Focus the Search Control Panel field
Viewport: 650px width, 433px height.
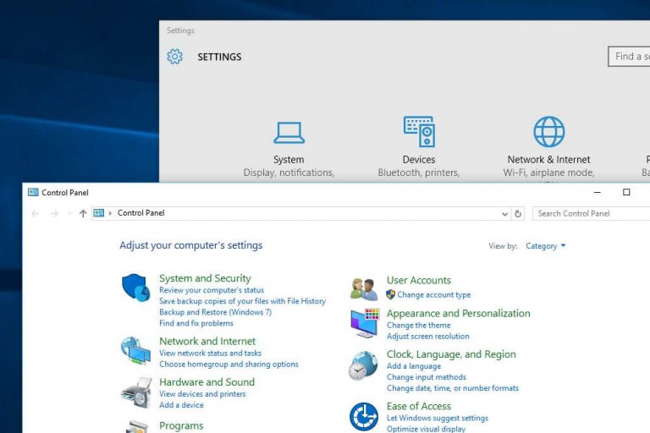click(x=591, y=214)
